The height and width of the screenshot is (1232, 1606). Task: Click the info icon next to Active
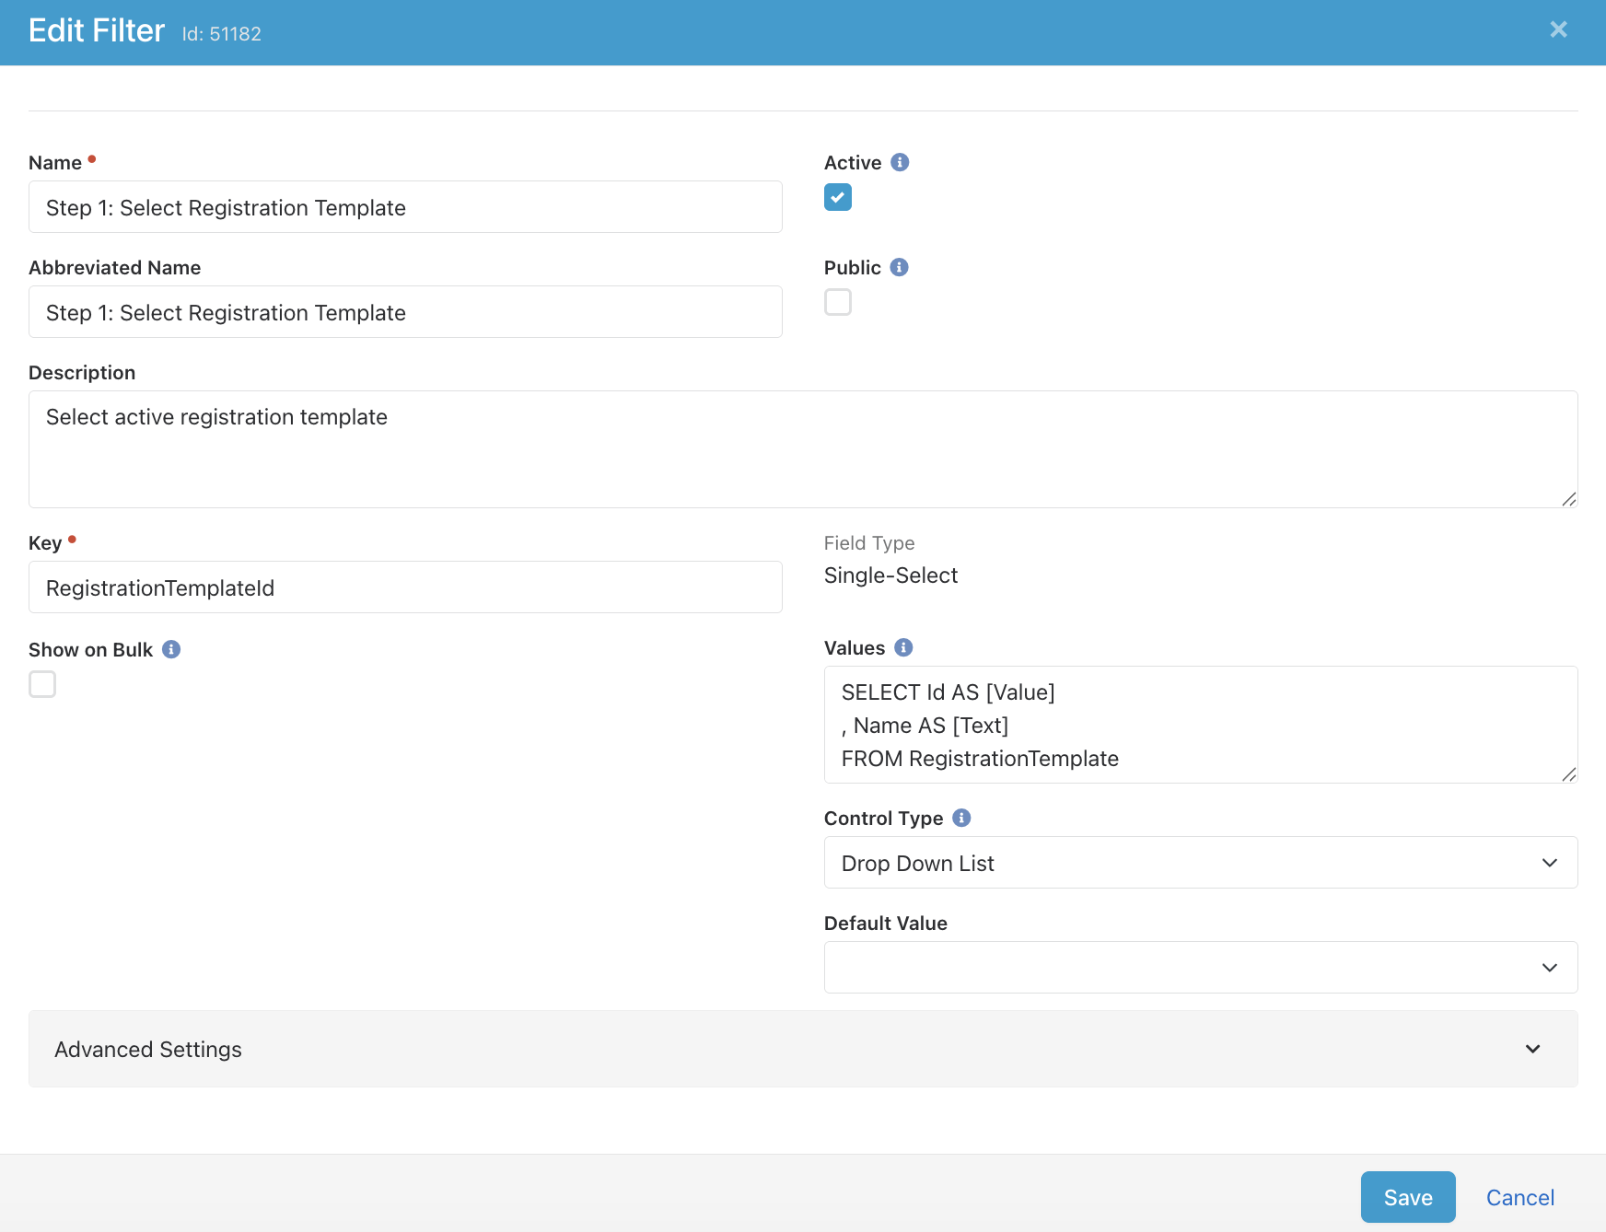900,162
